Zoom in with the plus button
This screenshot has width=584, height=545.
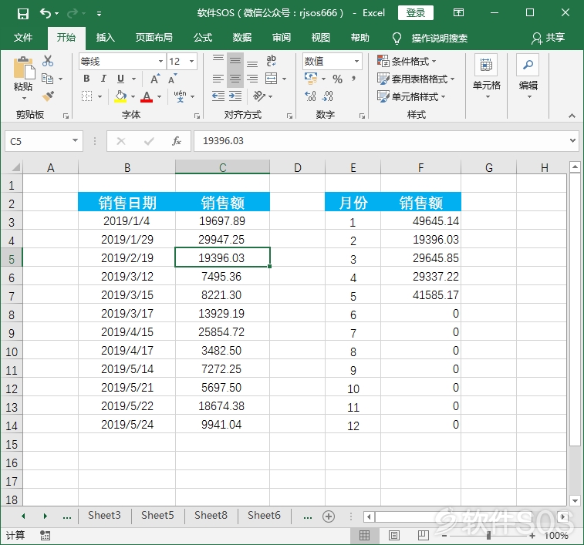coord(532,536)
